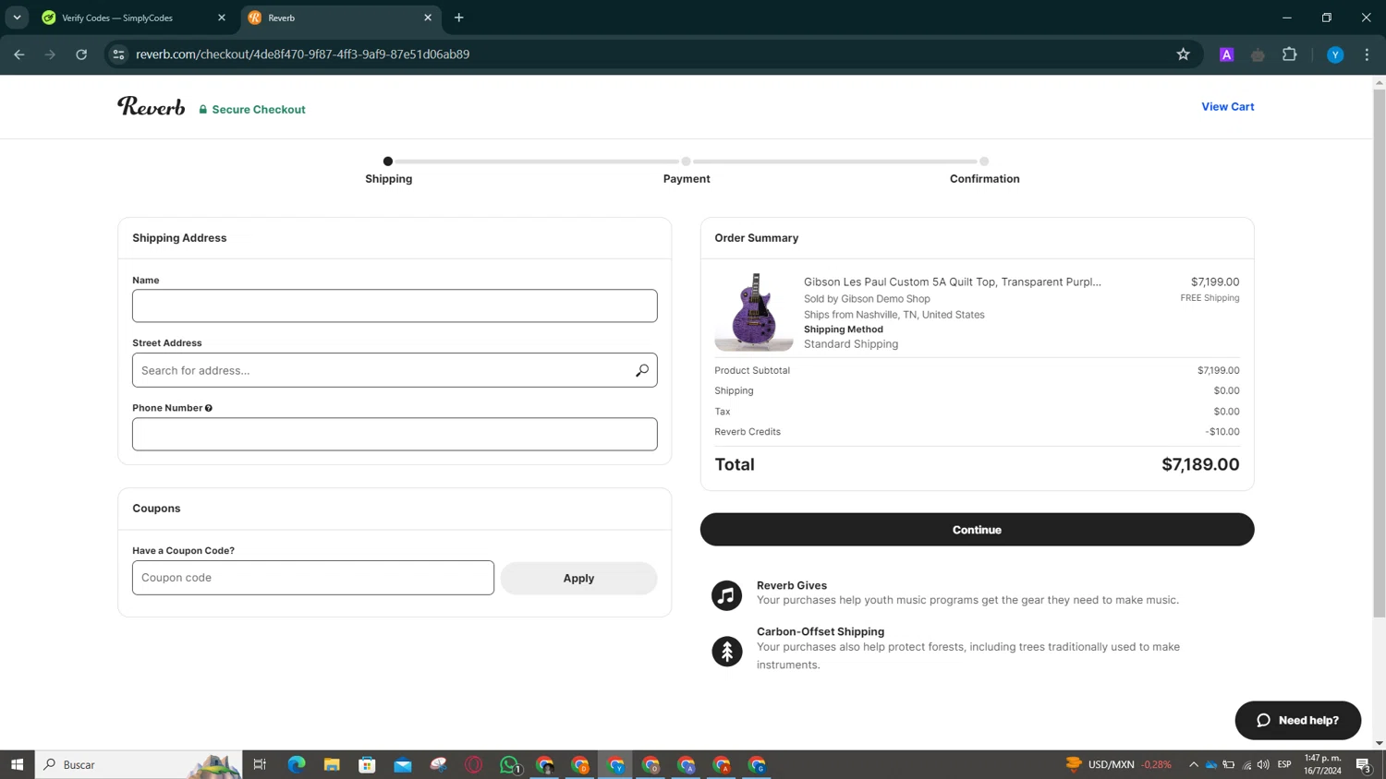This screenshot has height=779, width=1386.
Task: Click the Standard Shipping method text
Action: 851,344
